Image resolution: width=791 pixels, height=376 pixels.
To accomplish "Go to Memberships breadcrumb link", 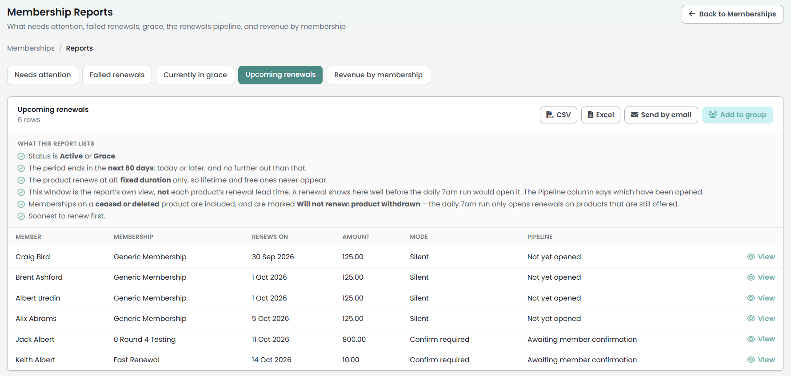I will [x=31, y=48].
